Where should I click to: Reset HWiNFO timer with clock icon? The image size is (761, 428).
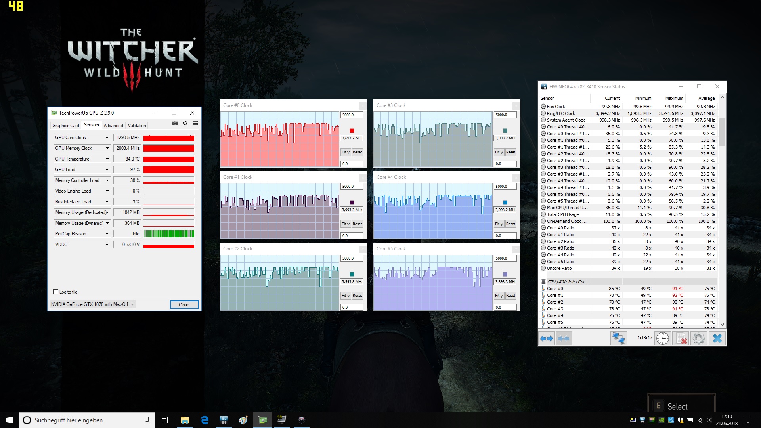(x=663, y=338)
